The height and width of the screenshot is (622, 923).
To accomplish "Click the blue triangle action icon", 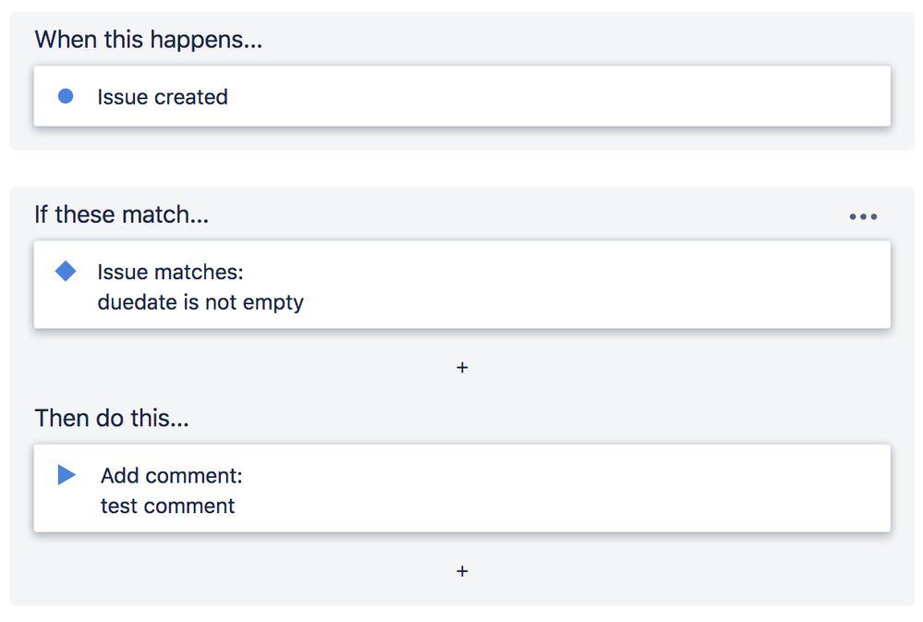I will 66,474.
